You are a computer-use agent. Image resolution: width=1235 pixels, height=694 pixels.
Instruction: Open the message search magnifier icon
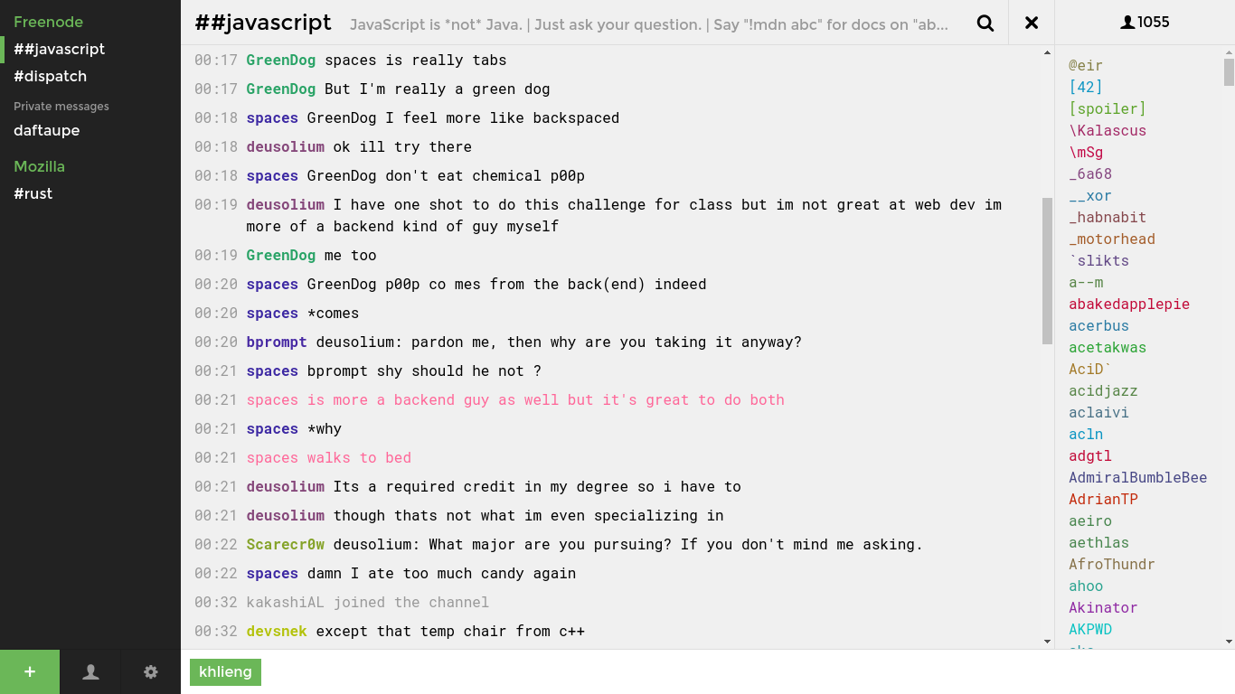tap(985, 23)
